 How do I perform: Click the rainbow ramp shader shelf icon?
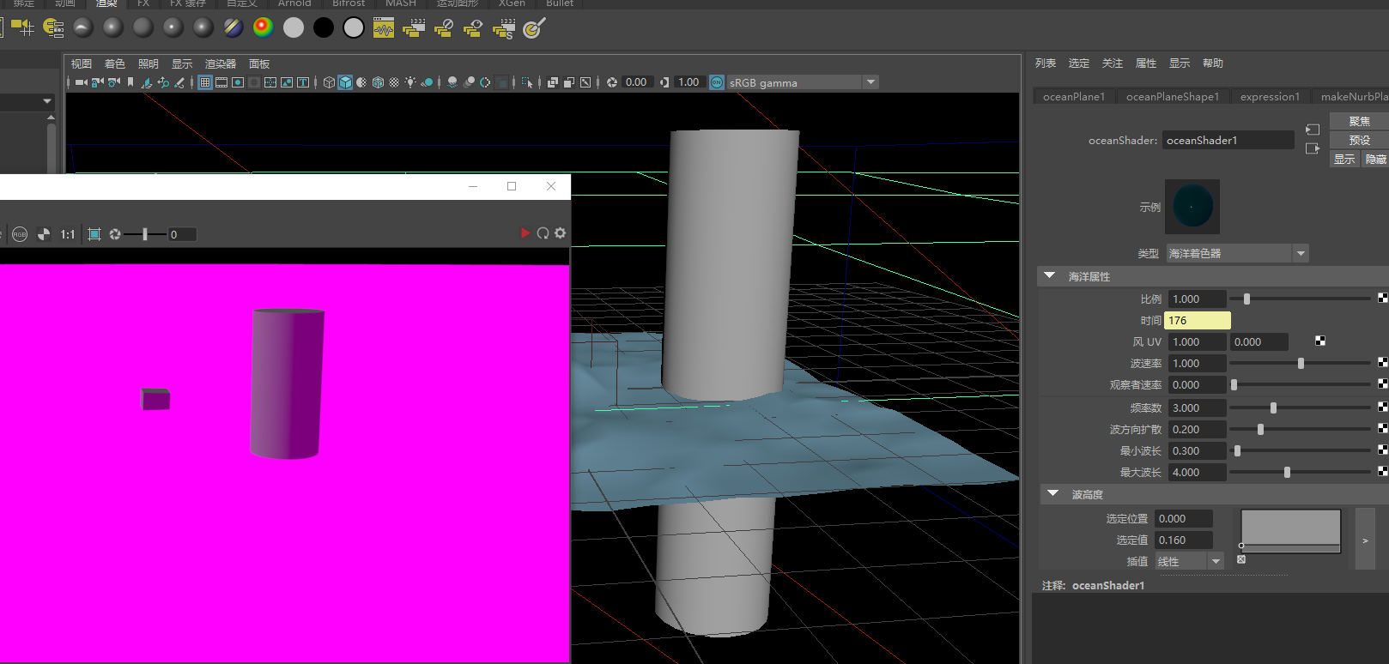264,27
